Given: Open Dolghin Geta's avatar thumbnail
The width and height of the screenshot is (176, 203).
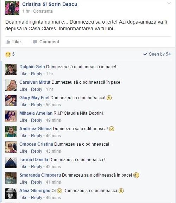Looking at the screenshot, I should [x=11, y=70].
